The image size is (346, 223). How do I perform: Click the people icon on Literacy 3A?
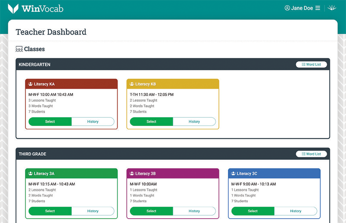click(30, 174)
